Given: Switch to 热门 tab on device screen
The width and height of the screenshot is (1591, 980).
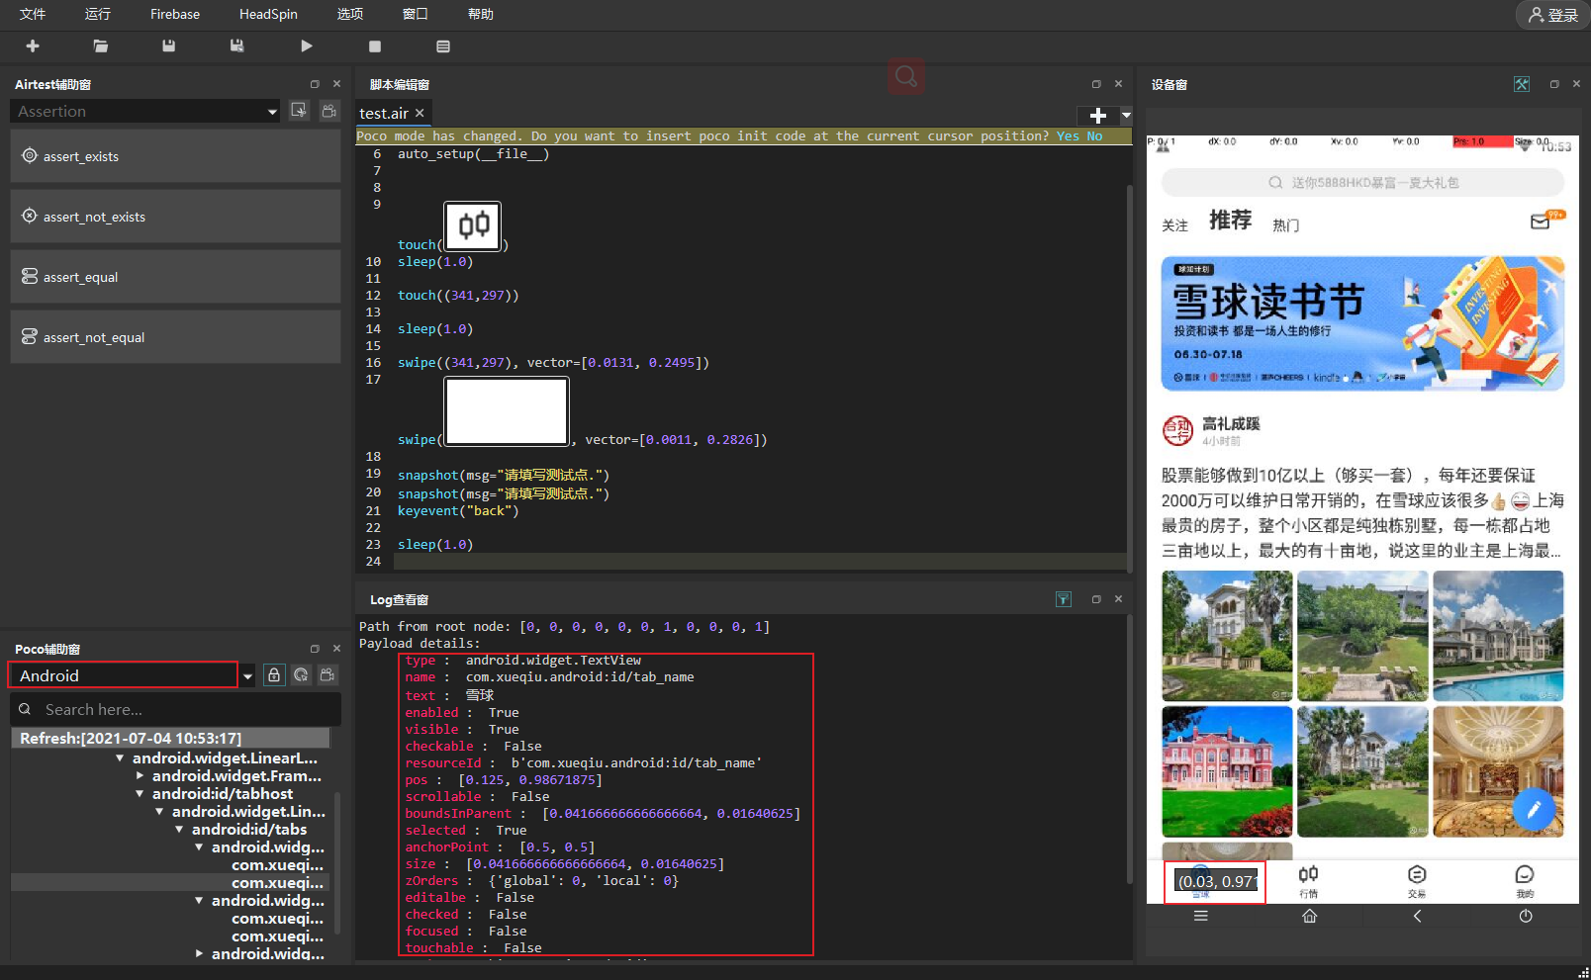Looking at the screenshot, I should point(1285,225).
